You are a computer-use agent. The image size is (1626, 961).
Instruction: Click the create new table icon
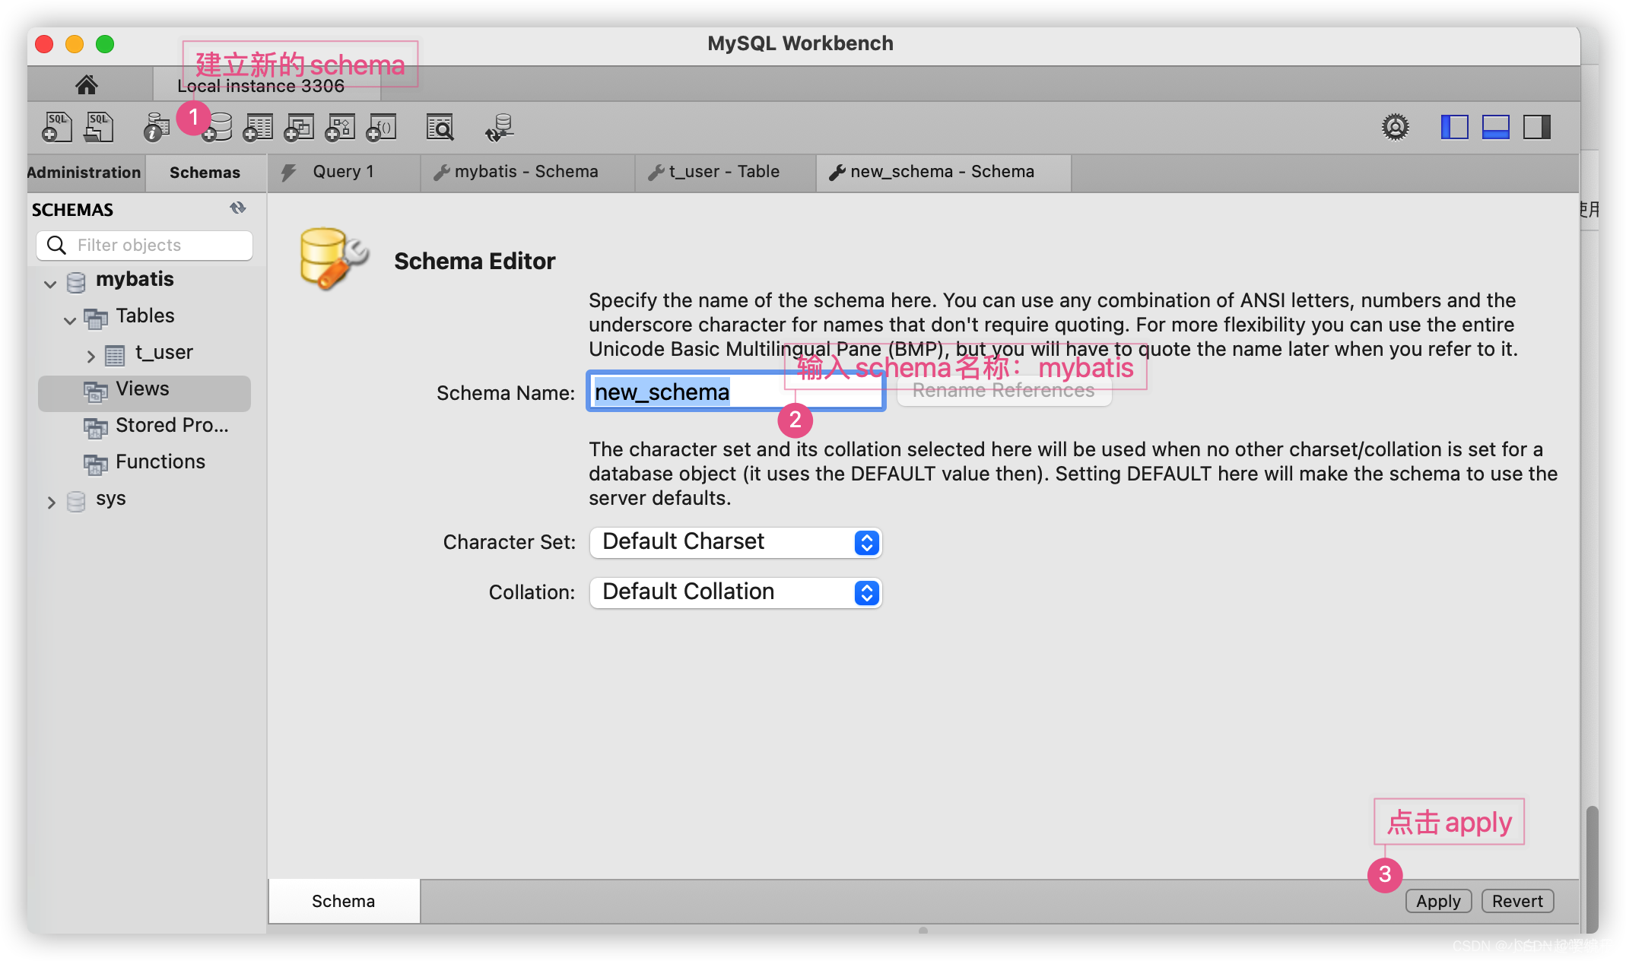[x=259, y=127]
